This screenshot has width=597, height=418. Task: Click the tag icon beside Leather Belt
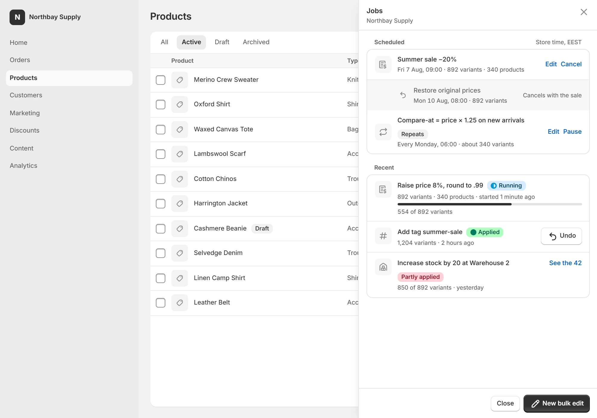pos(180,302)
